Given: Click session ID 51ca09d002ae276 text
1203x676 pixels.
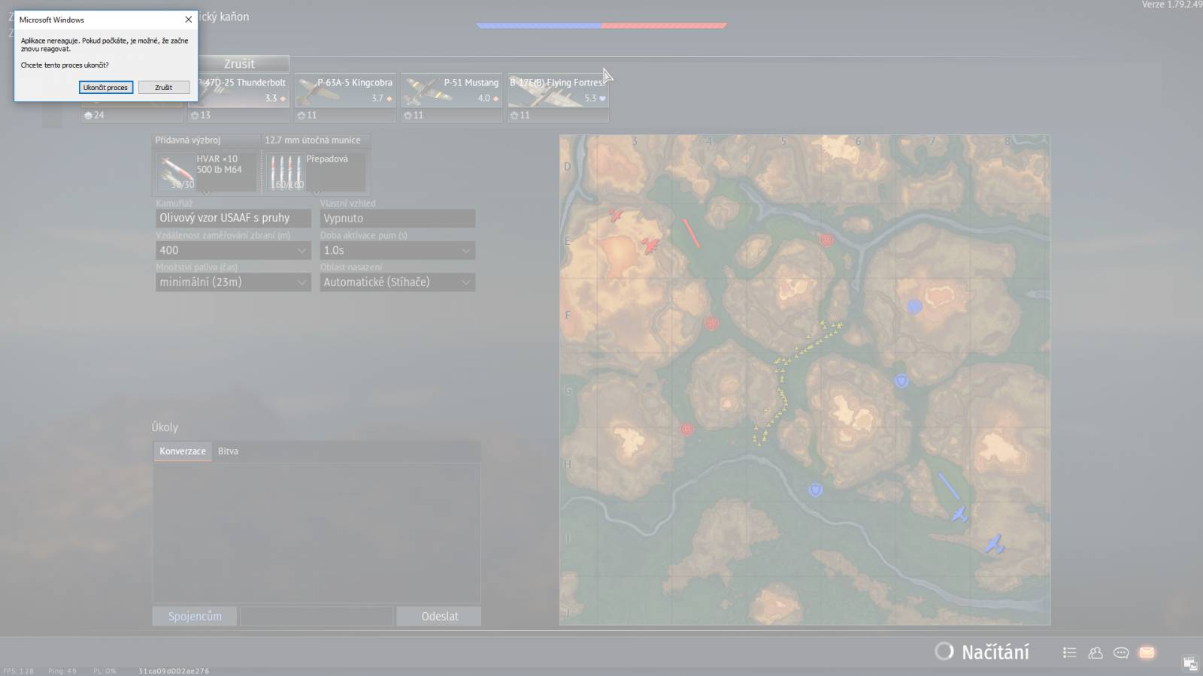Looking at the screenshot, I should 174,671.
